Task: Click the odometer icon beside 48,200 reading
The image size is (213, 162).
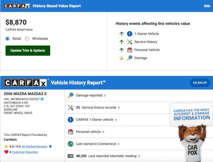Action: coord(71,156)
